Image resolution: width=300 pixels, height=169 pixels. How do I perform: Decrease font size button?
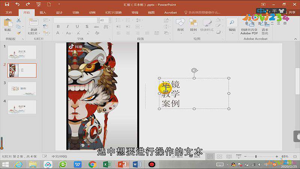click(x=88, y=33)
